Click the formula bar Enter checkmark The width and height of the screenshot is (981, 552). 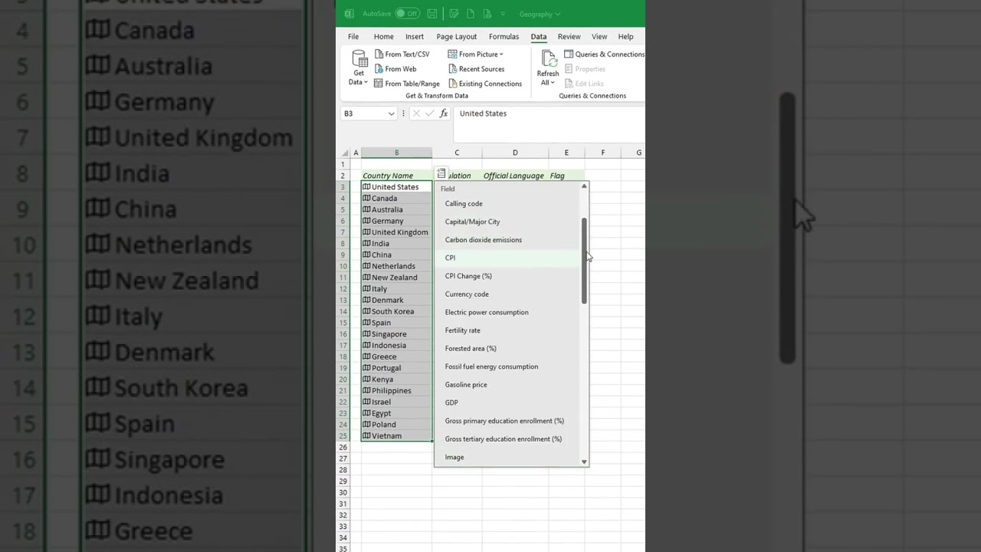coord(429,113)
